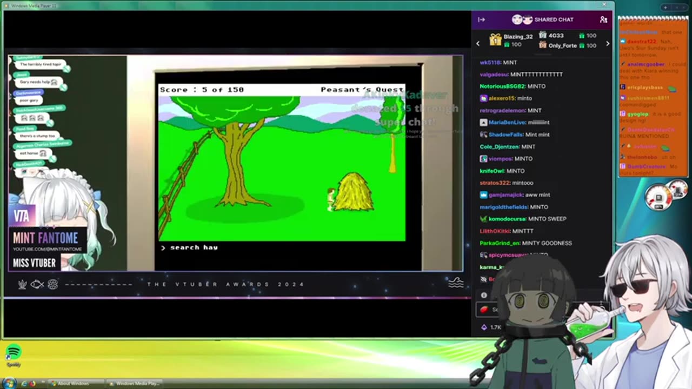Screen dimensions: 692x389
Task: Open ShadowFalls' badge icon
Action: point(483,135)
